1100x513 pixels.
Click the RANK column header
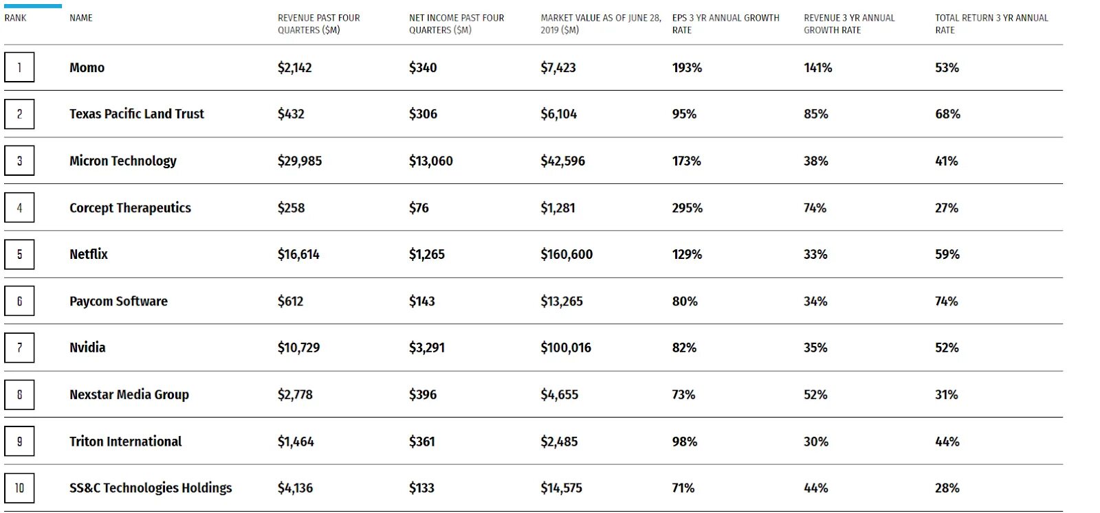15,18
